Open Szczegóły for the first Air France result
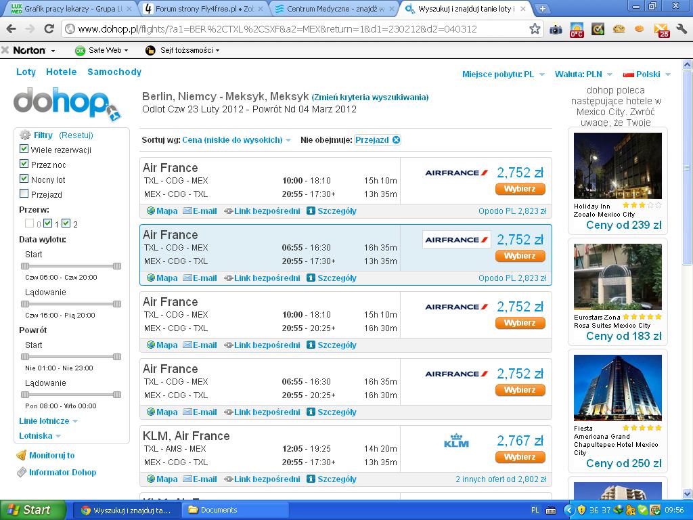Screen dimensions: 693x520 coord(332,211)
